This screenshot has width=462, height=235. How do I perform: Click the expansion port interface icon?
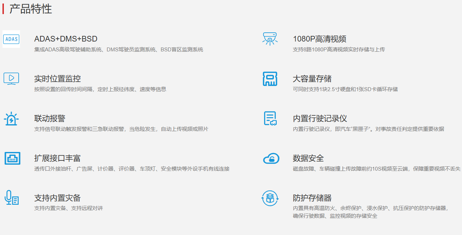(12, 158)
